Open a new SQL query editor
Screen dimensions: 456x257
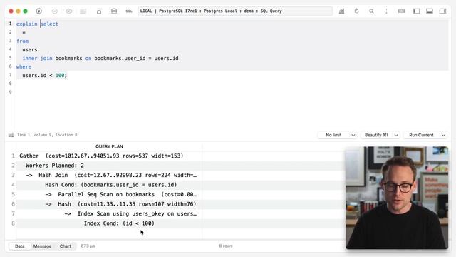click(129, 11)
